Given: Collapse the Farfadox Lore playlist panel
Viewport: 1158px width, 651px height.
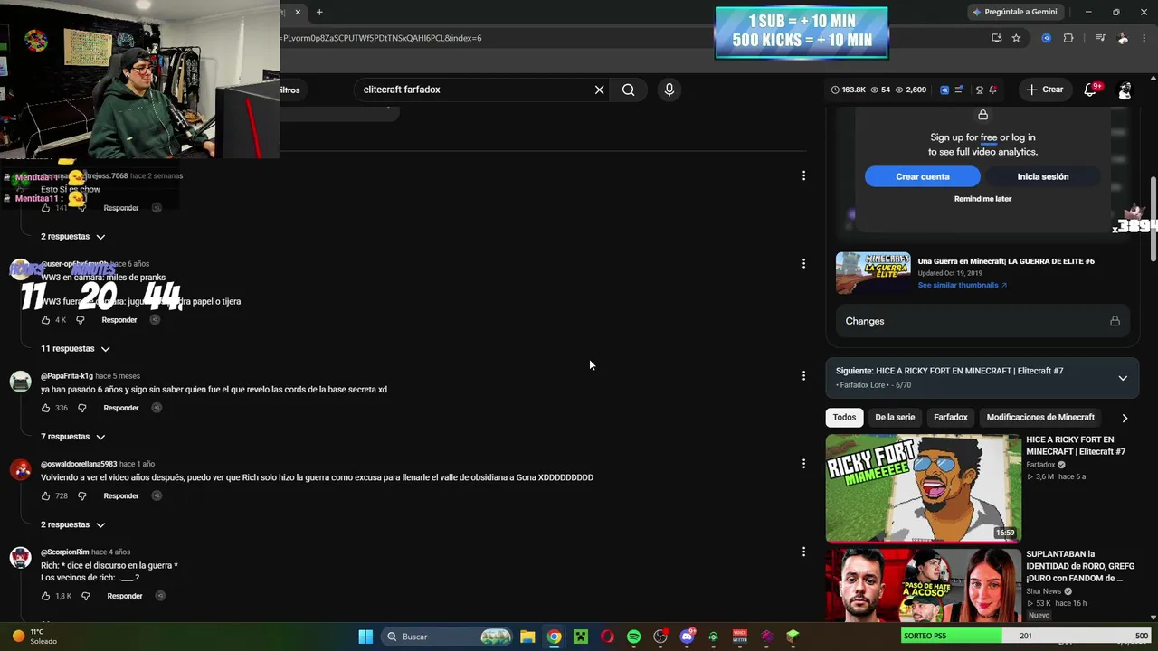Looking at the screenshot, I should 1123,378.
